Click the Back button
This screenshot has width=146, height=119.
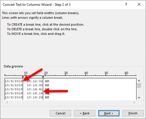tap(85, 113)
